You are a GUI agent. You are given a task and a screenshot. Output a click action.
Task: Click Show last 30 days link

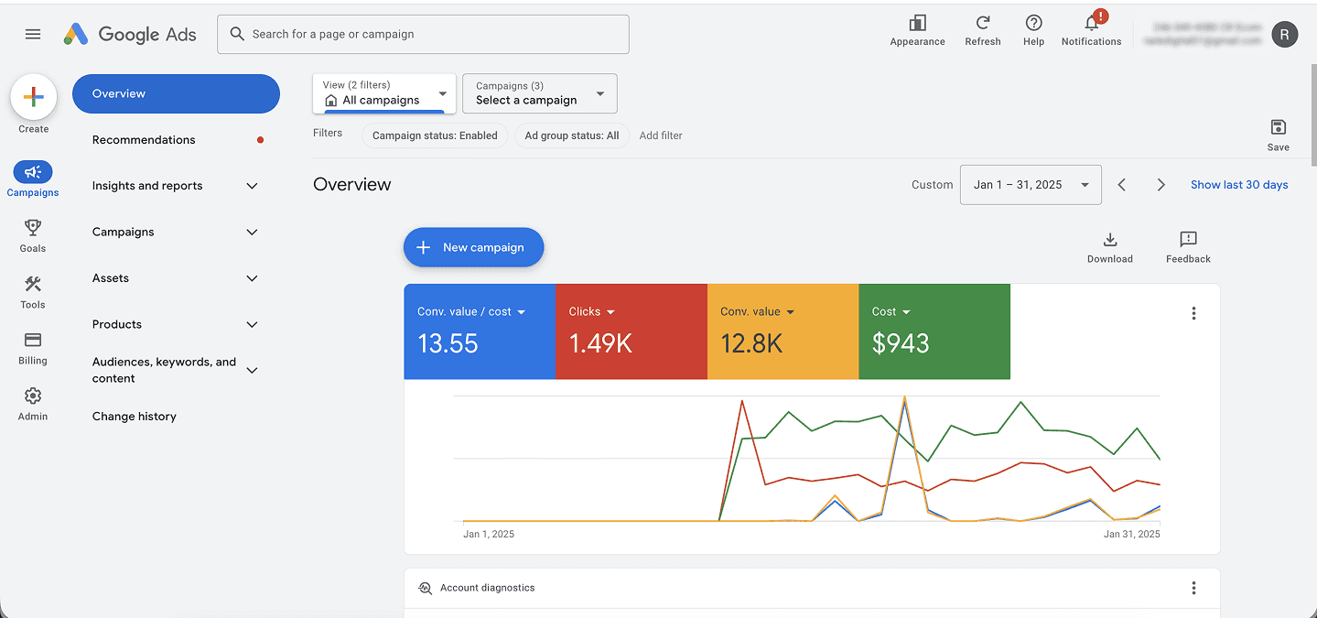point(1239,185)
